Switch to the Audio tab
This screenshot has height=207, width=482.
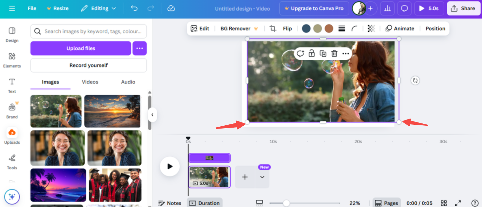tap(128, 82)
